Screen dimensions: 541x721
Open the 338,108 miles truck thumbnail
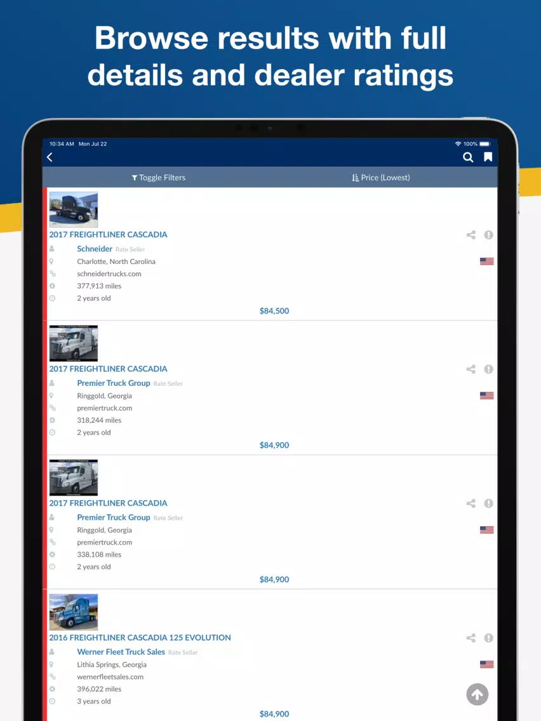pos(74,478)
